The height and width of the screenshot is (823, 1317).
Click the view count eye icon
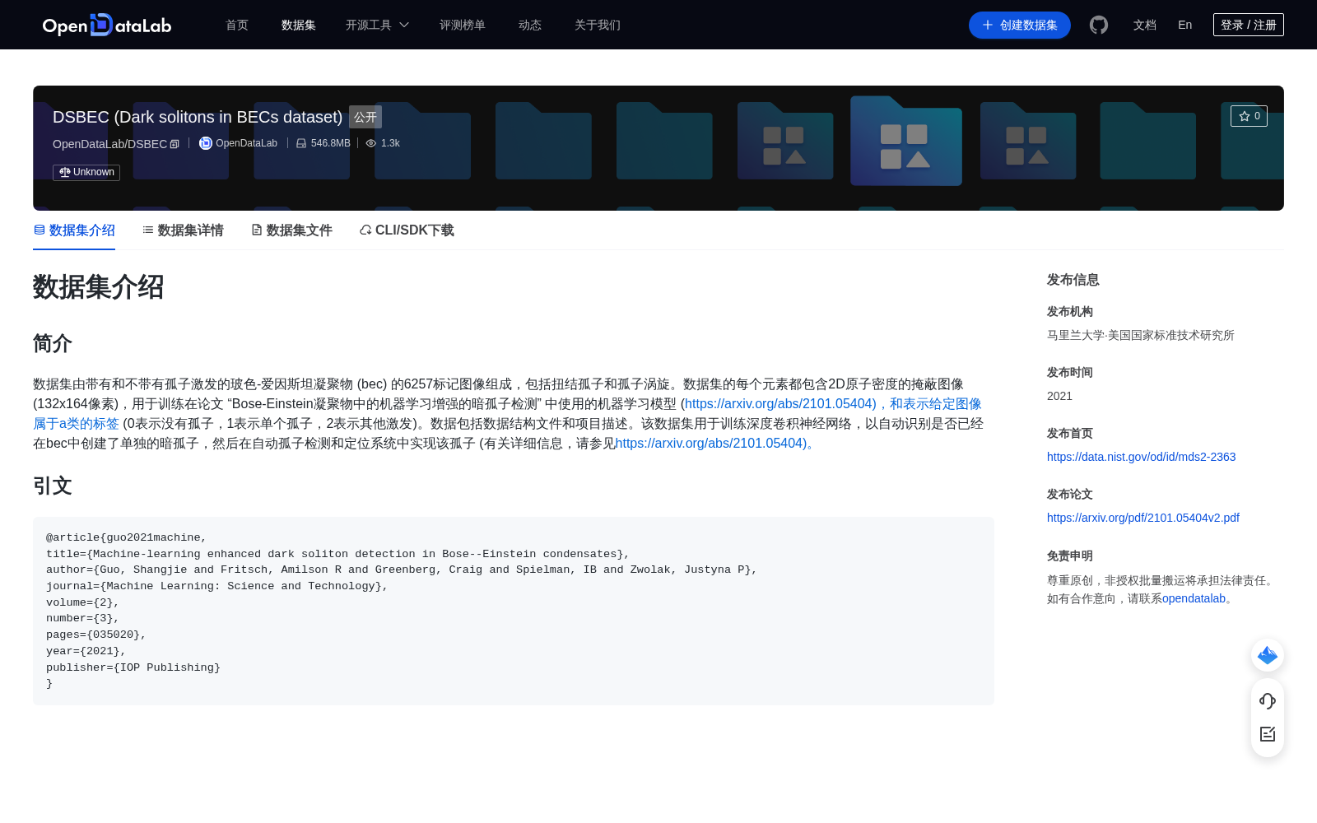click(x=371, y=143)
